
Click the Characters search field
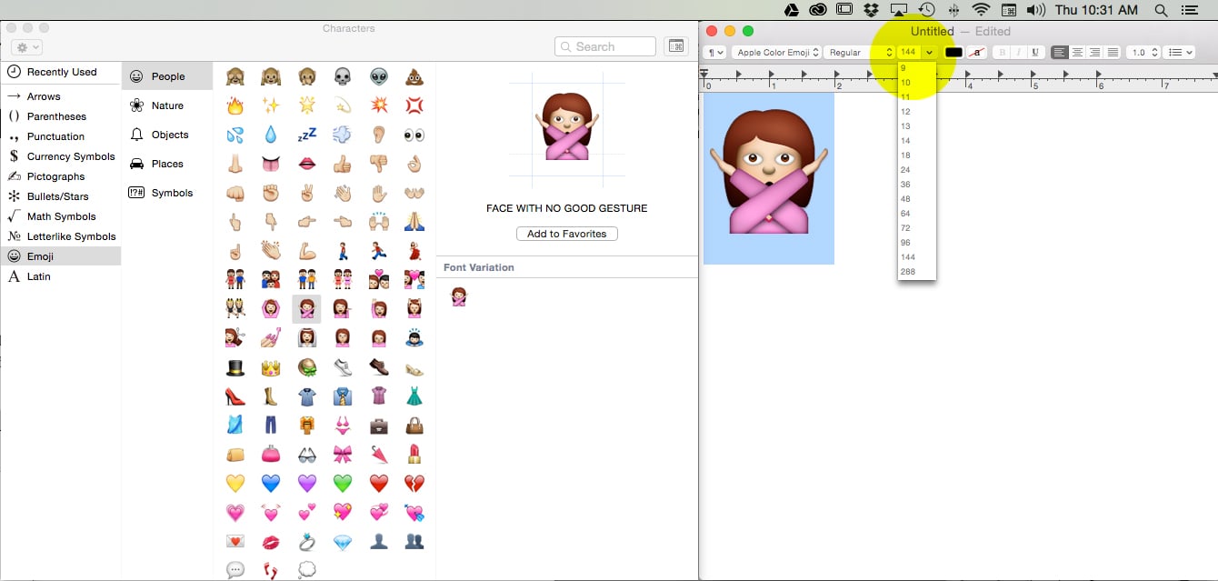605,46
